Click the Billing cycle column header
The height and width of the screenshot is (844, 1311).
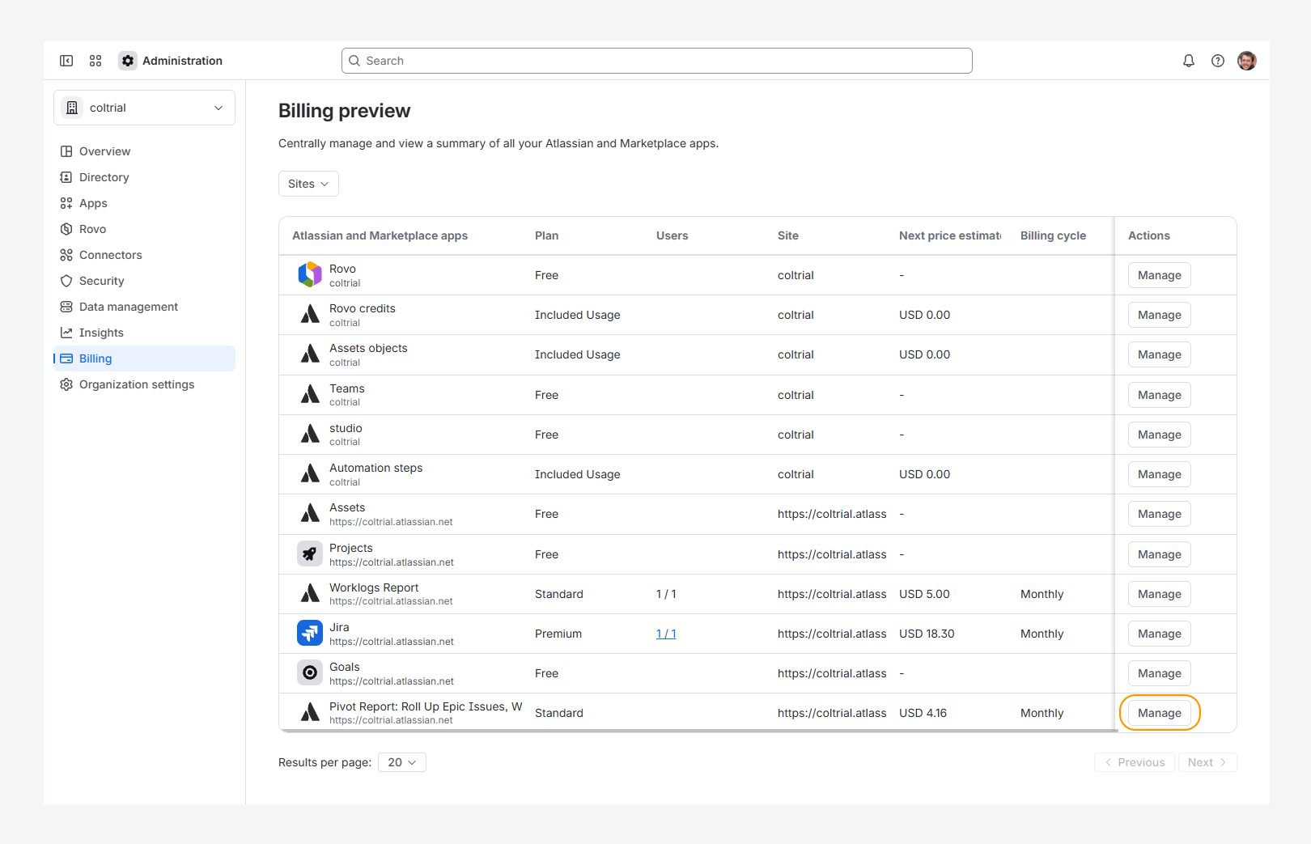coord(1053,235)
